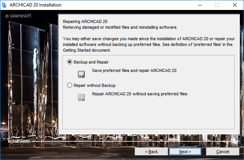The height and width of the screenshot is (160, 244).
Task: Select the Repair without Backup radio button
Action: pyautogui.click(x=69, y=85)
